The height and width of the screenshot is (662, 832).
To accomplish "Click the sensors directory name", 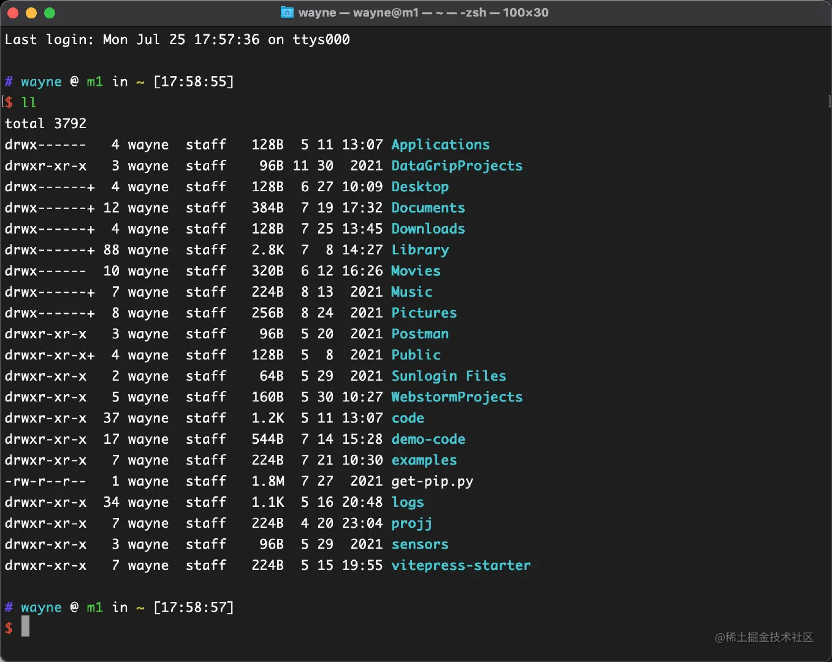I will point(420,544).
